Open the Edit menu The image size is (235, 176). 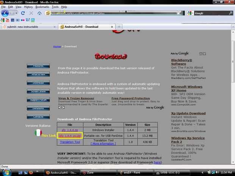pos(10,7)
